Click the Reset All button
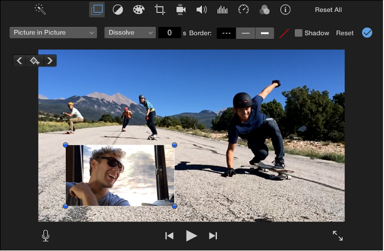Screen dimensions: 384x251 pos(328,9)
